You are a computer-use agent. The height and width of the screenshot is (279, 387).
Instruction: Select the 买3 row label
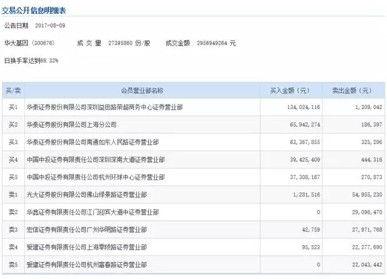(13, 142)
